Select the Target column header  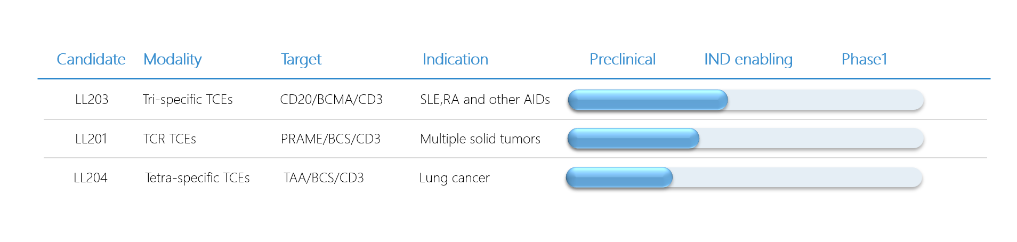[x=301, y=60]
